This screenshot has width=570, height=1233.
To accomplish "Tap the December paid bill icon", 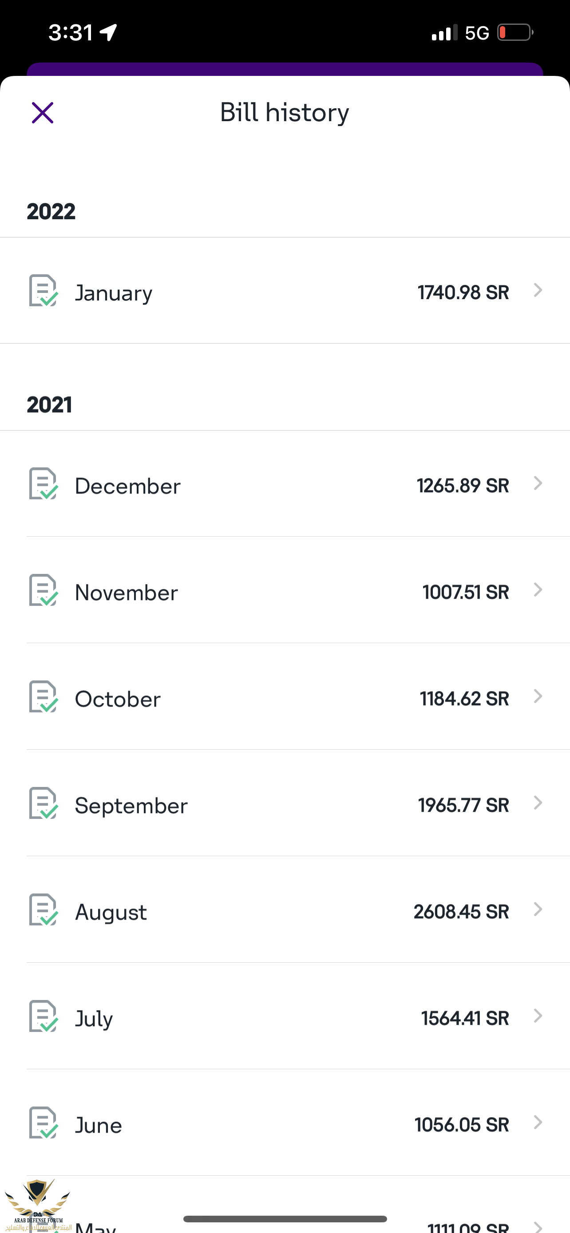I will click(x=43, y=483).
